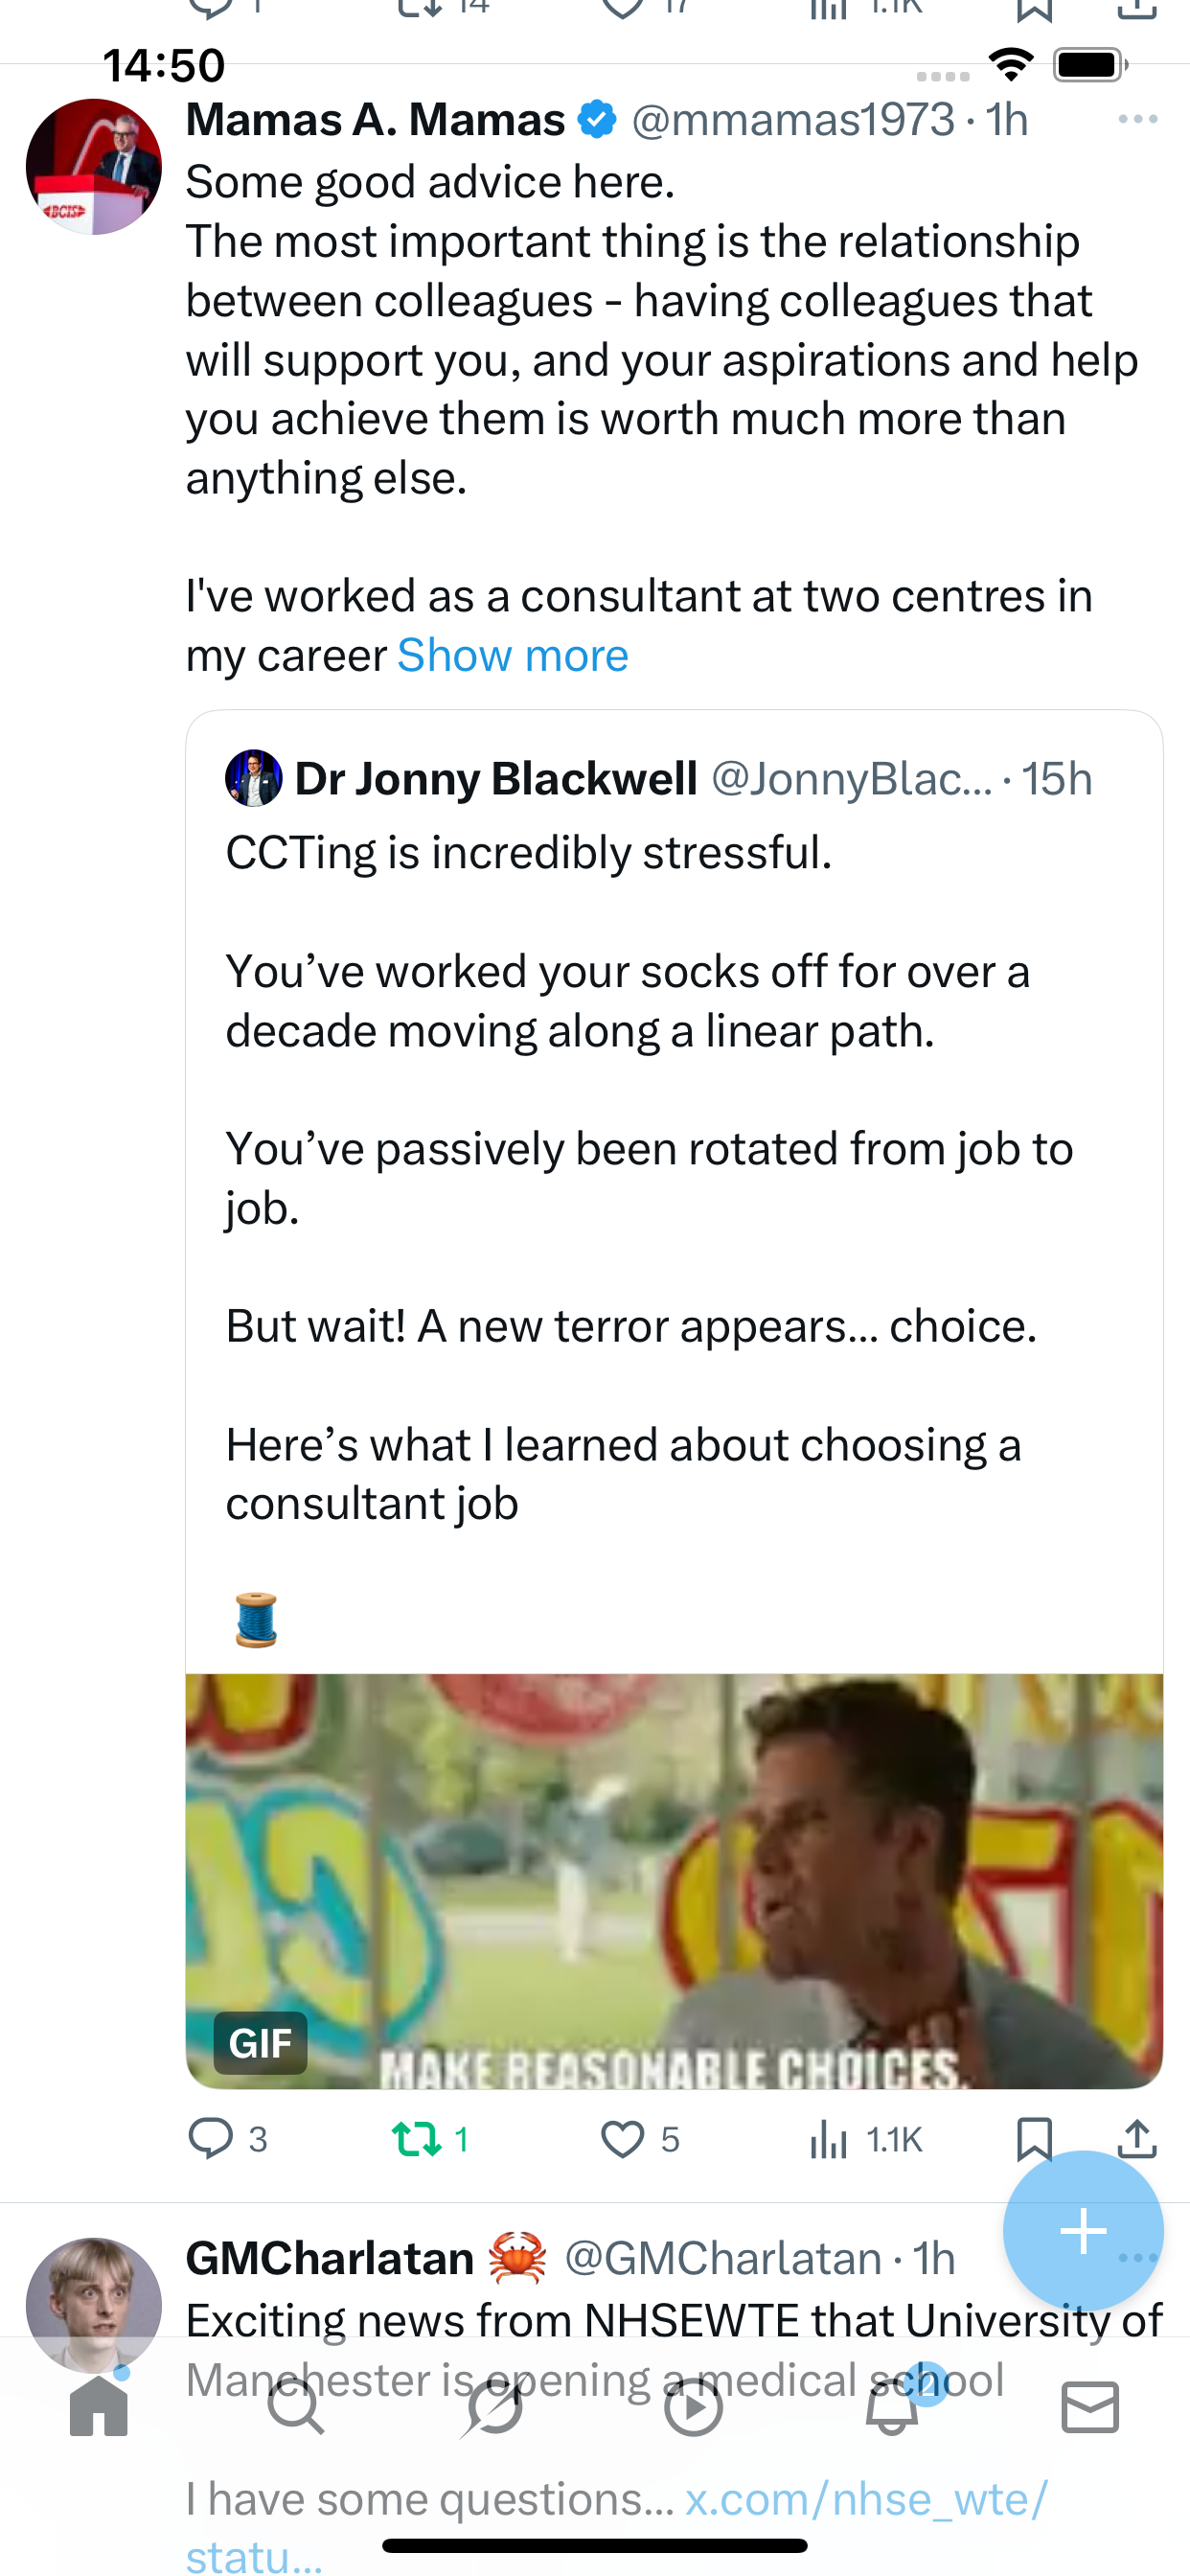
Task: Tap the floating compose new post button
Action: coord(1083,2231)
